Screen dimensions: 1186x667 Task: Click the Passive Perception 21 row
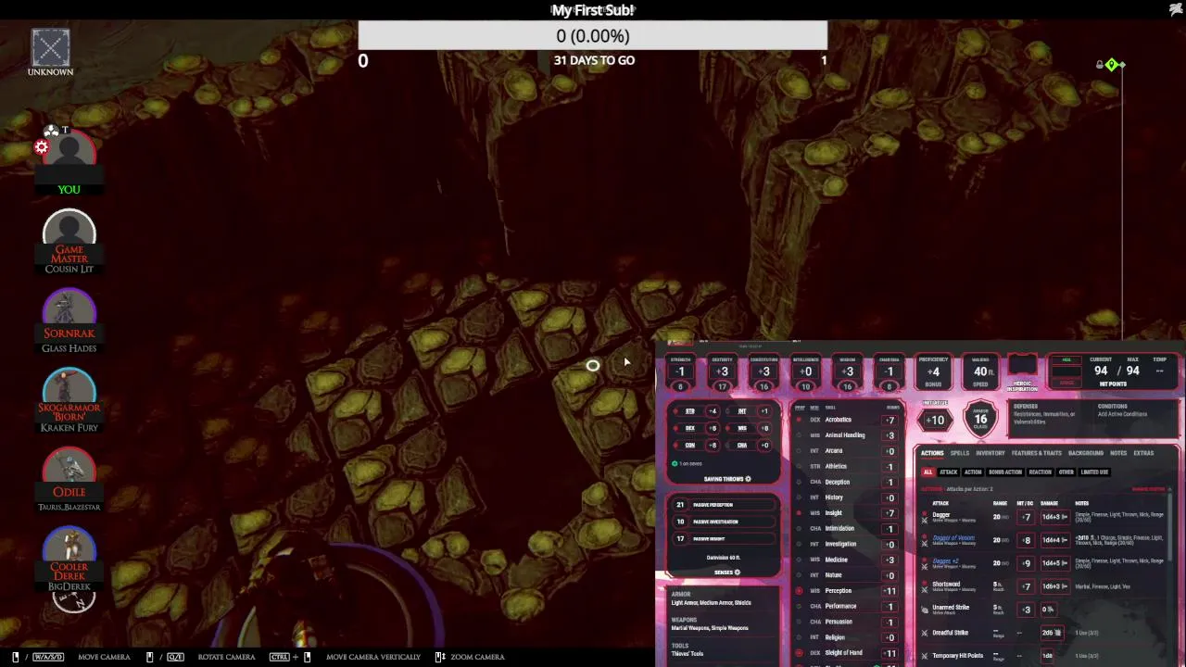pyautogui.click(x=725, y=505)
